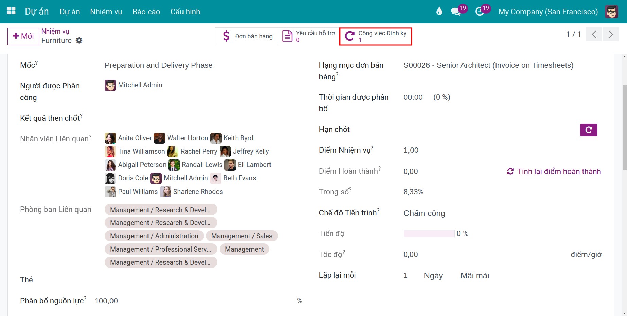
Task: Go to the previous record arrow
Action: (x=594, y=34)
